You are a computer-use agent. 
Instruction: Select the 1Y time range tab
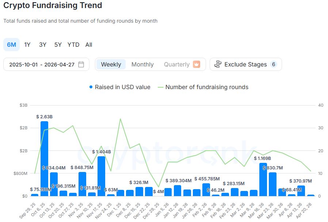[x=27, y=45]
